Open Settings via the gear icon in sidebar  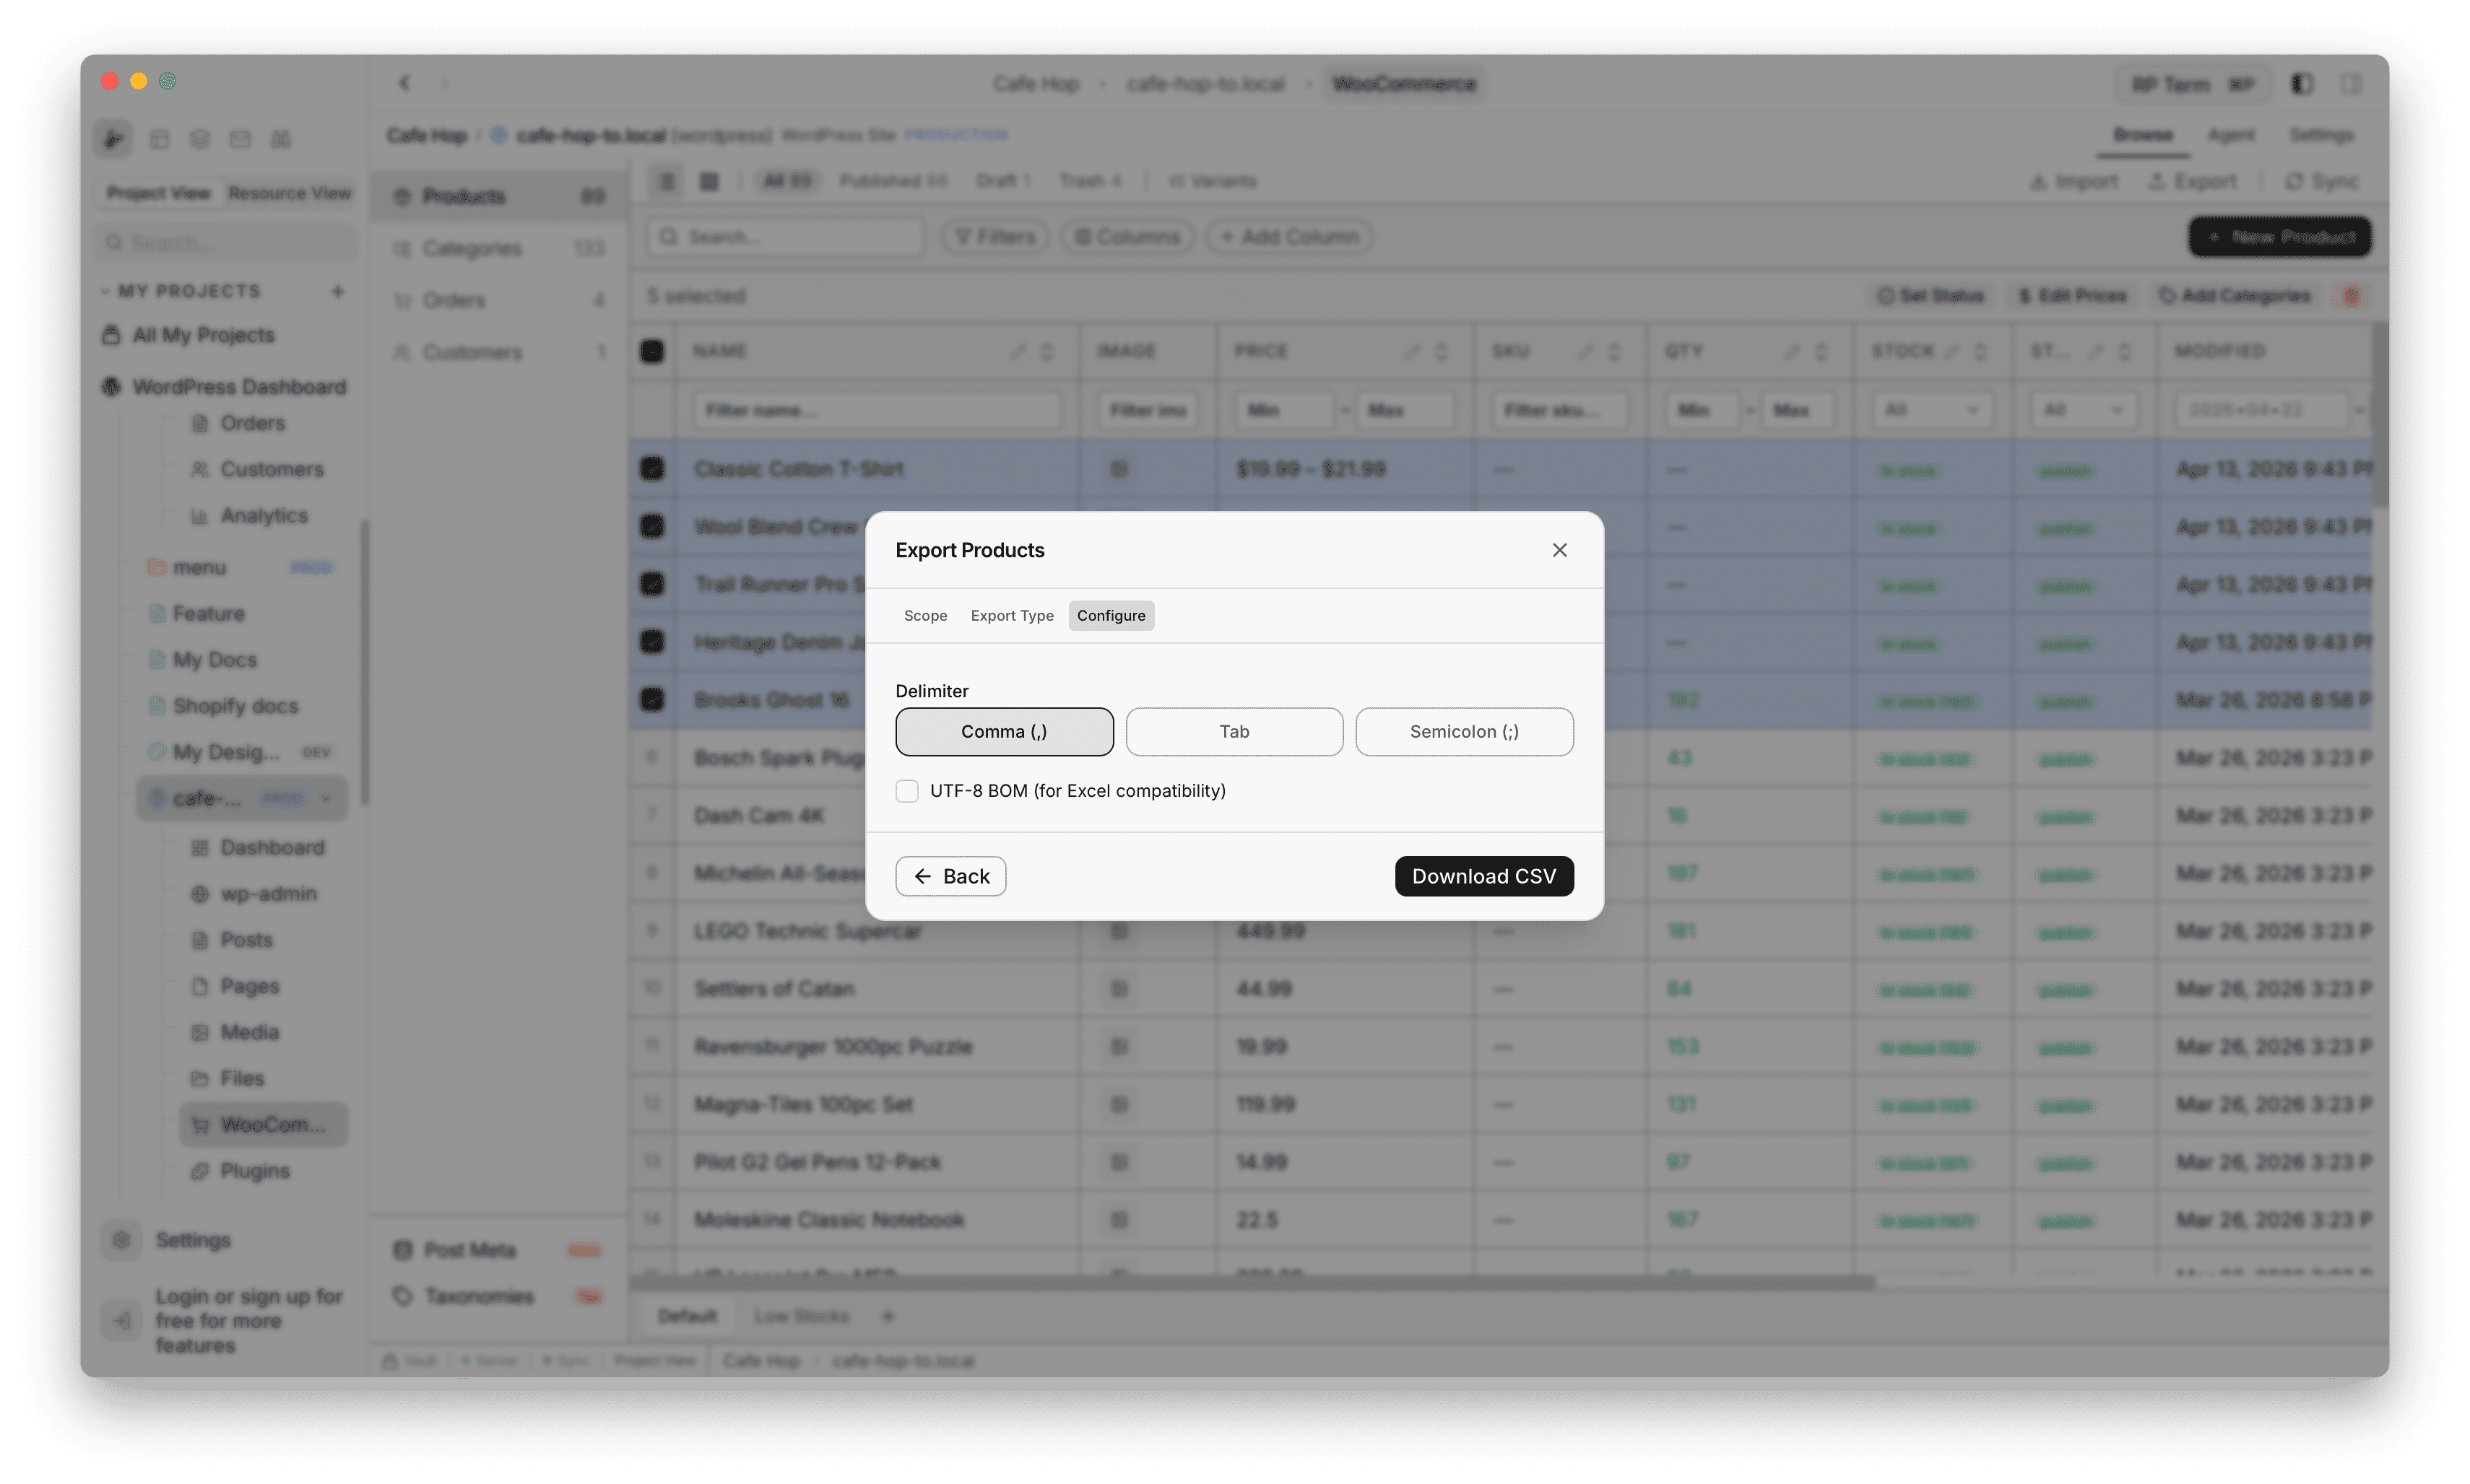point(121,1240)
